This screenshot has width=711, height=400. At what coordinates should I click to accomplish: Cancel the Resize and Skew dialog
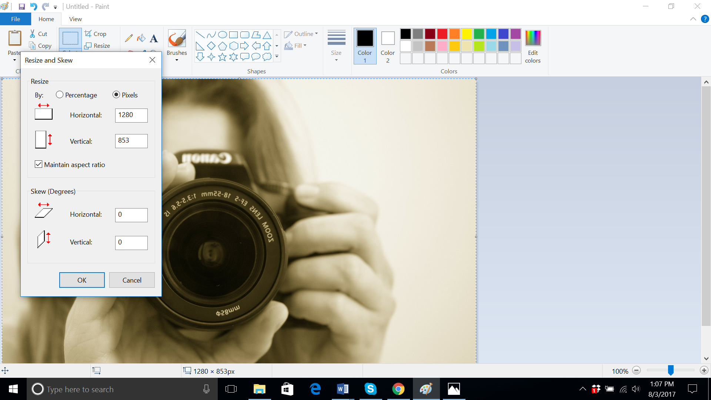(x=131, y=280)
